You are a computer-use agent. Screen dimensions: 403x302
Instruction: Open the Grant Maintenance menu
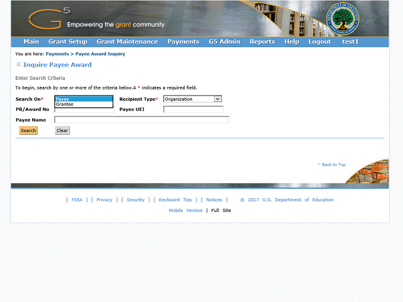(x=127, y=42)
